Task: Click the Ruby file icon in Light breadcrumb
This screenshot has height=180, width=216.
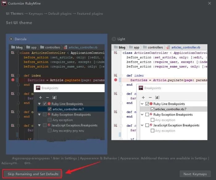Action: point(168,47)
